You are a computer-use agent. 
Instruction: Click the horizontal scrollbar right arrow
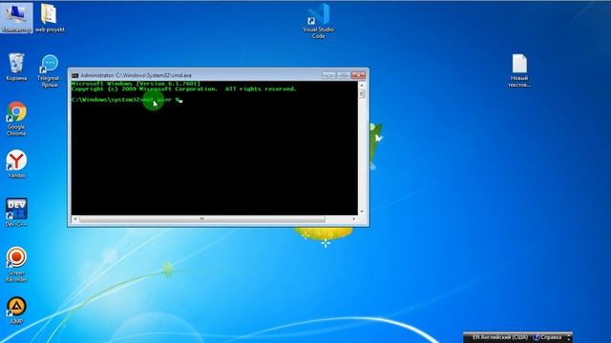pos(354,219)
